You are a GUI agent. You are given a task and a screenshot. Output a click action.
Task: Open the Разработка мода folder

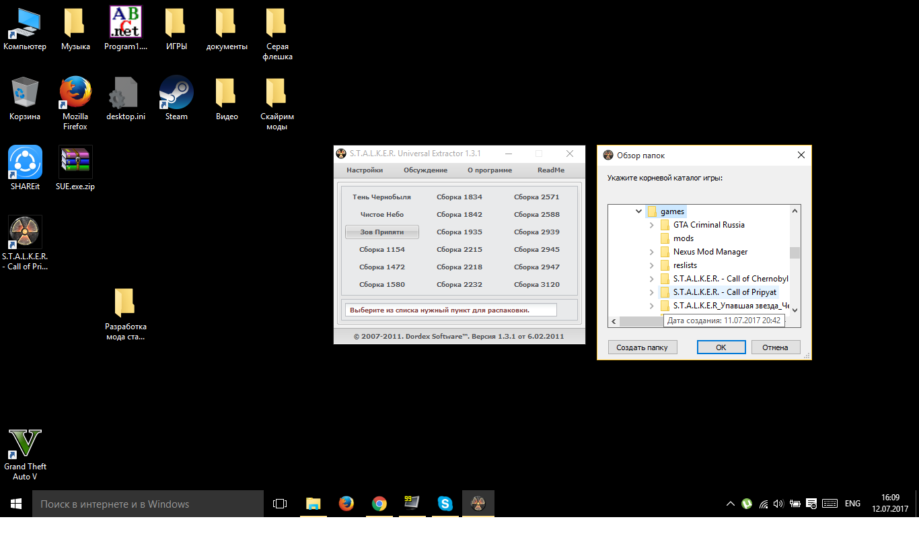pos(125,314)
